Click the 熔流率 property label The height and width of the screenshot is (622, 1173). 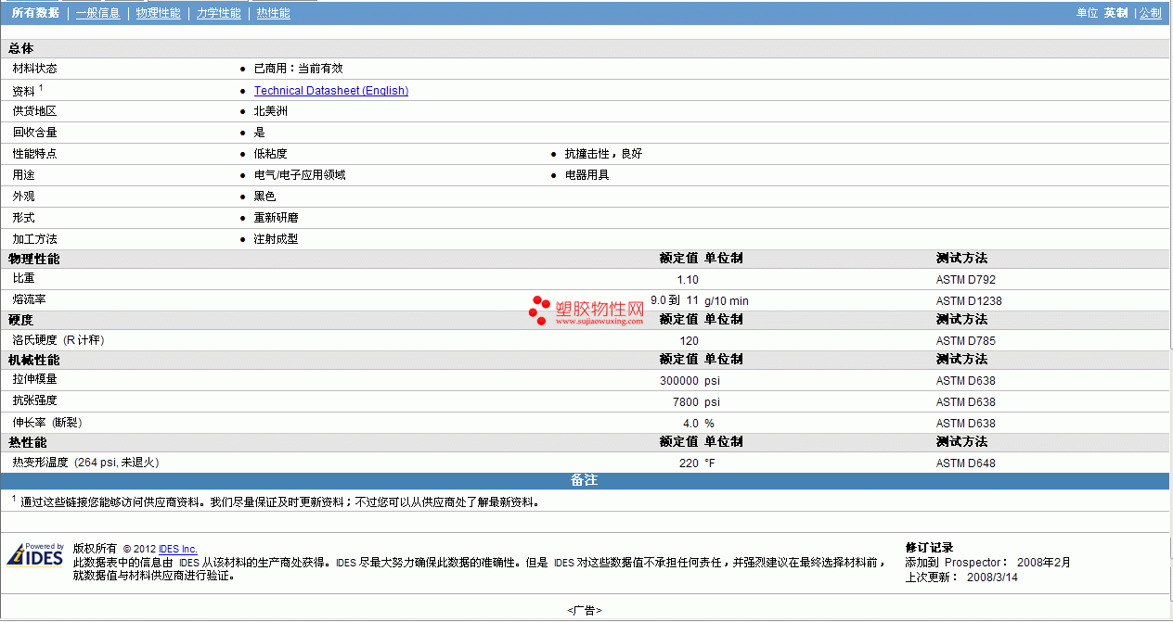point(29,300)
